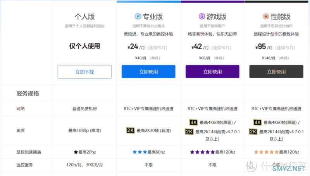This screenshot has height=176, width=310.
Task: Click the ¥148/月 单月 price
Action: (276, 58)
